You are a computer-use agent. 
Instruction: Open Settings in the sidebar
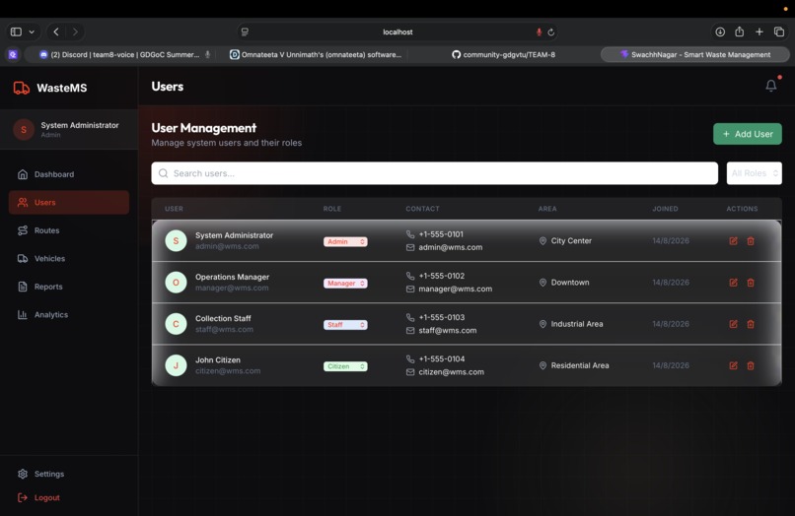[69, 474]
